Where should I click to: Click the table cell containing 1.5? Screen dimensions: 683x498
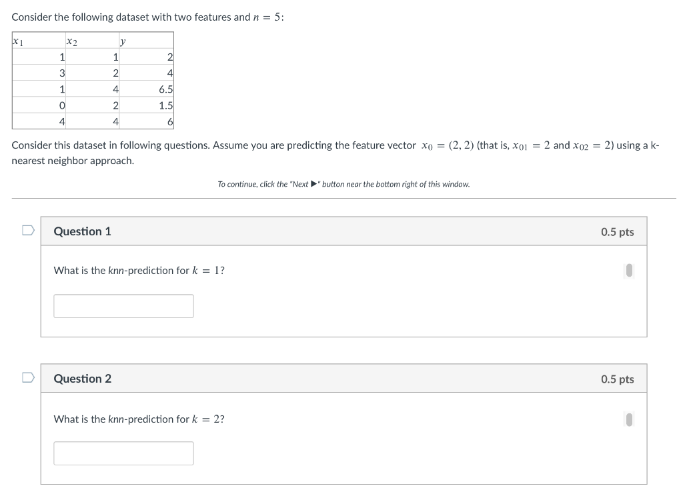pyautogui.click(x=164, y=105)
